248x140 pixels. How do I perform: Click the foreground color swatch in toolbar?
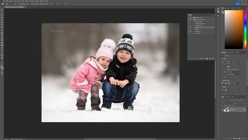point(2,67)
